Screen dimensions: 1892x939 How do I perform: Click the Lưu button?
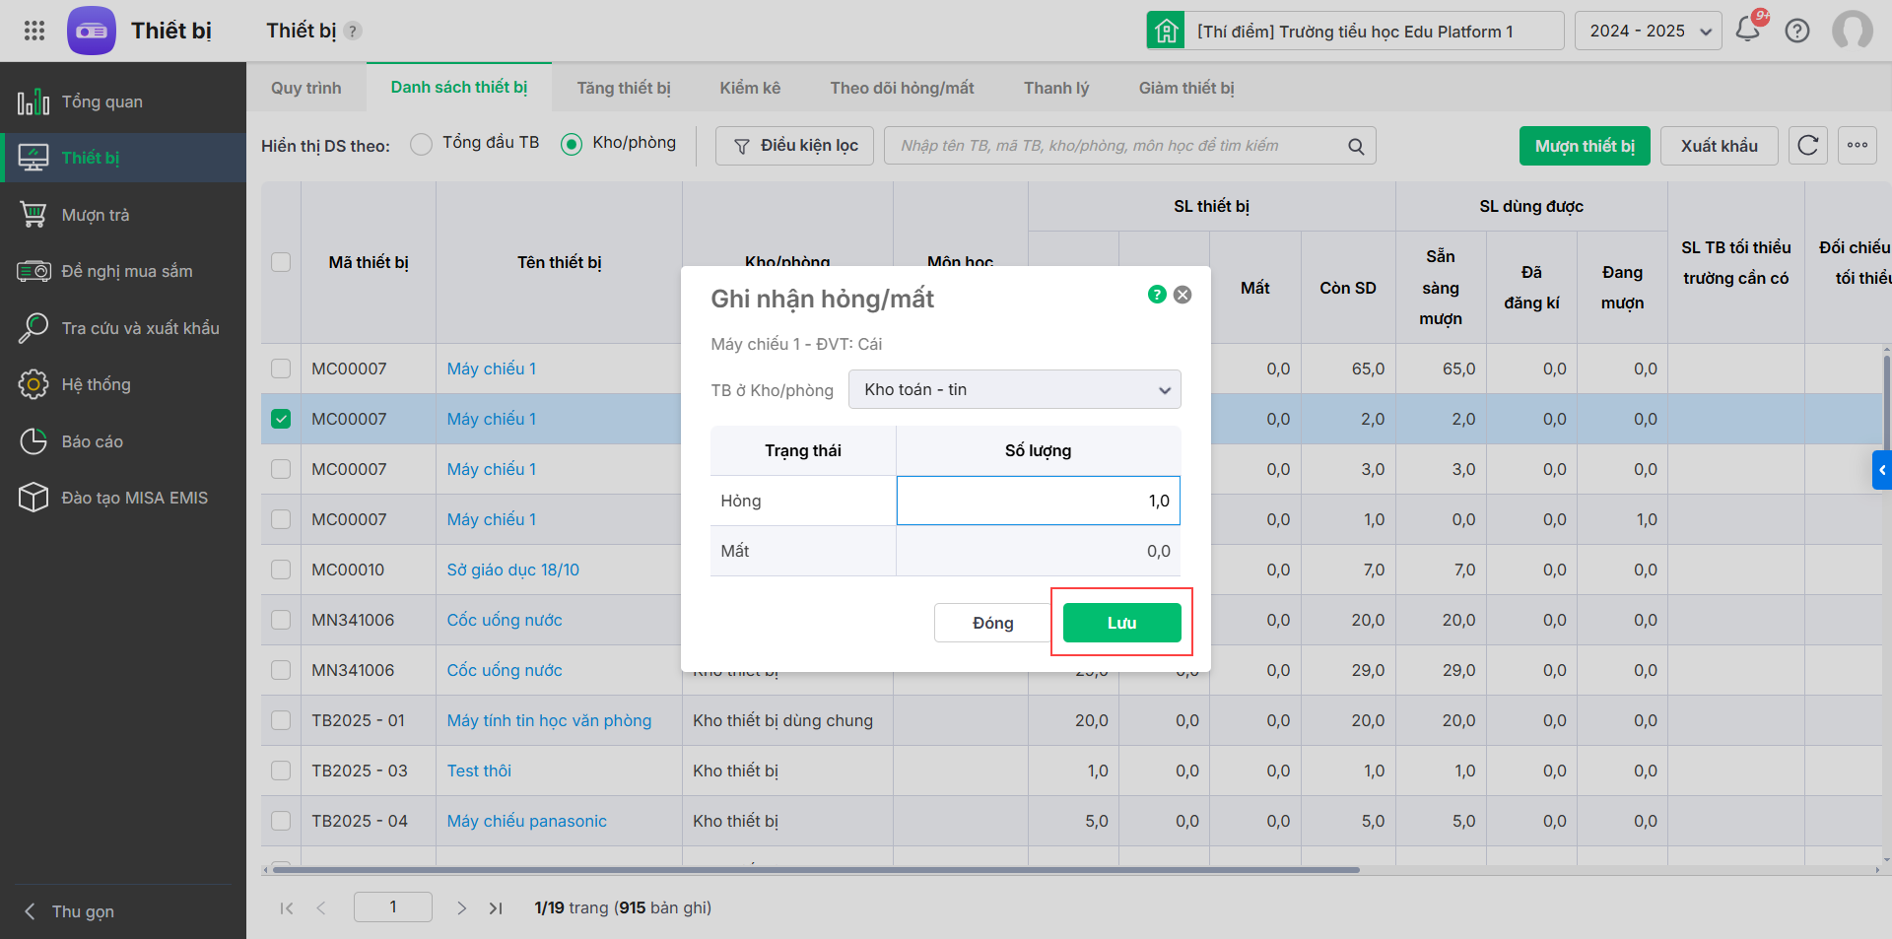click(1121, 623)
